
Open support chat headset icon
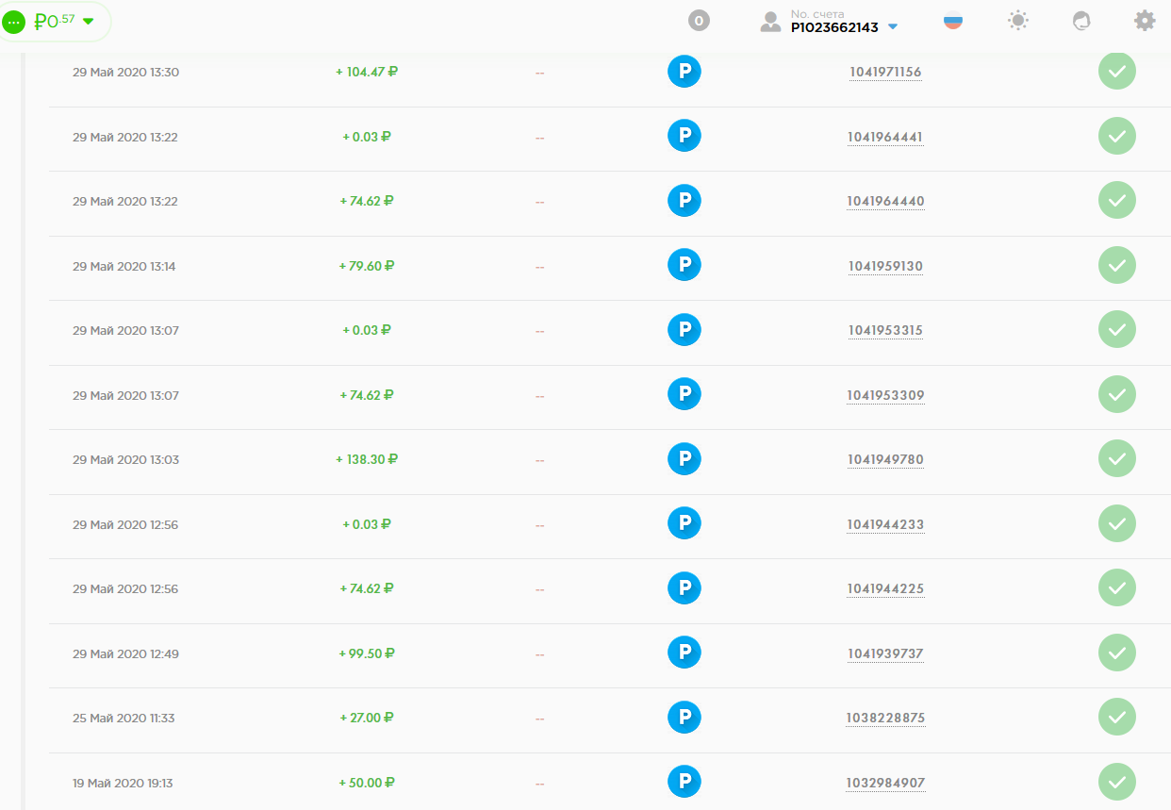pos(1081,21)
